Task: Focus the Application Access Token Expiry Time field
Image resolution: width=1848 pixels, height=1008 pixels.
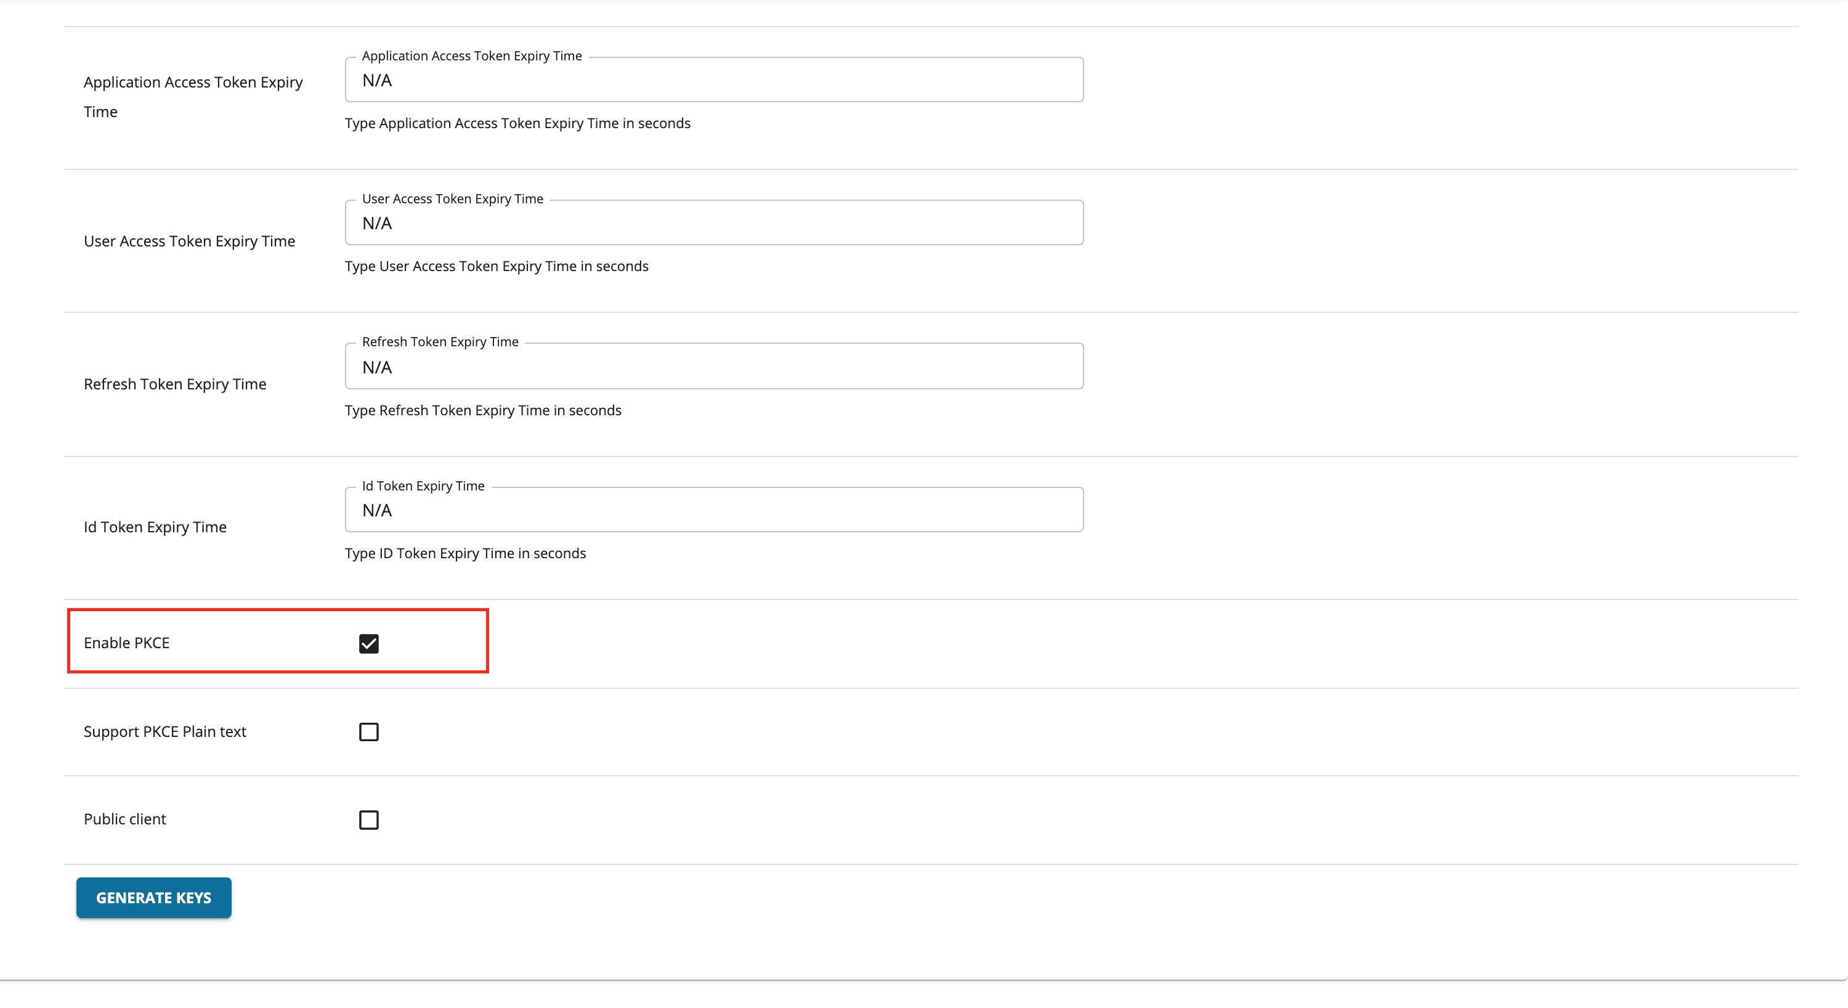Action: pyautogui.click(x=714, y=80)
